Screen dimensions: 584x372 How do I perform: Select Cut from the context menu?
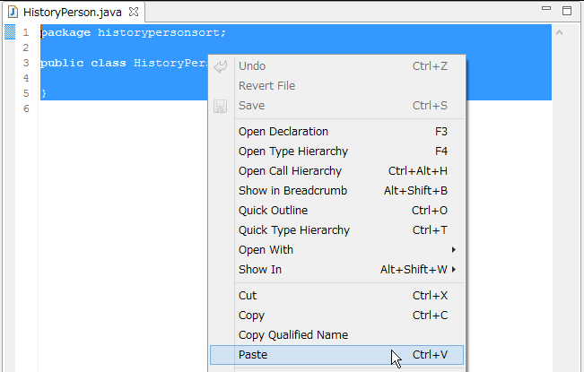[x=336, y=296]
